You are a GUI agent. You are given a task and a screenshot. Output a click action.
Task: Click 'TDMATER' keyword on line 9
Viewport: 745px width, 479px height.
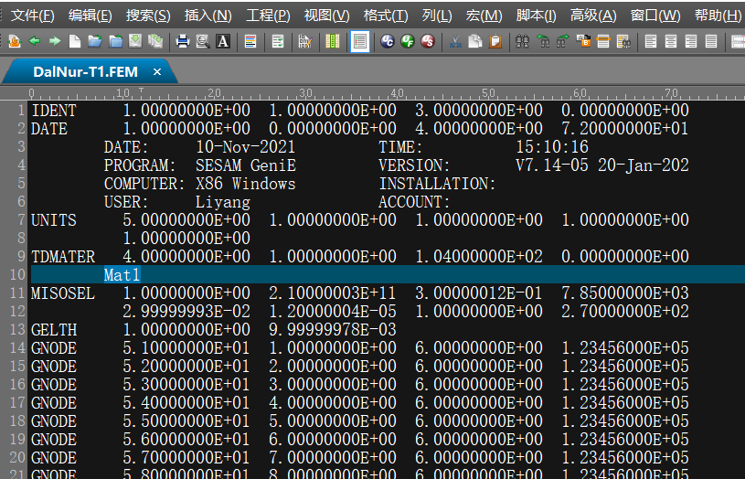tap(63, 257)
